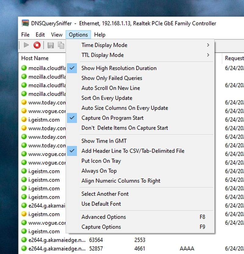Enable Don't Delete Items On Capture Start
Viewport: 244px width, 254px height.
[141, 128]
